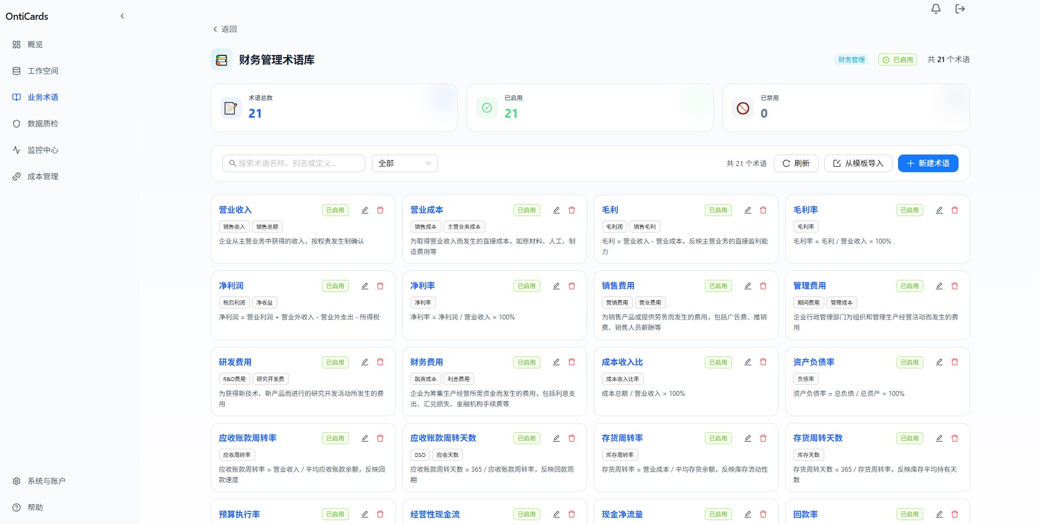Click the R&D费用 alias tag
Image resolution: width=1040 pixels, height=524 pixels.
[234, 379]
